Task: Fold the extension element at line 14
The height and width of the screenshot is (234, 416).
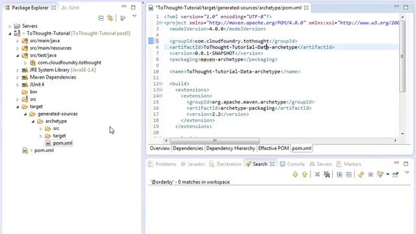Action: coord(161,96)
